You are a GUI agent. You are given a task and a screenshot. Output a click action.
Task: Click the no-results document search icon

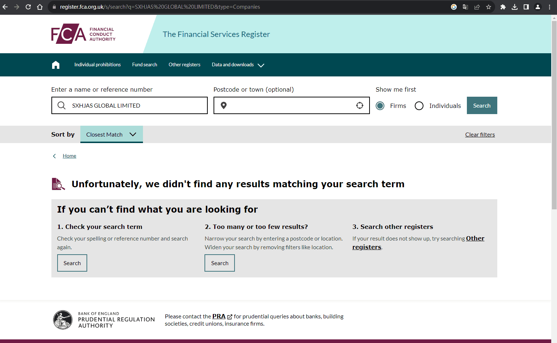58,184
